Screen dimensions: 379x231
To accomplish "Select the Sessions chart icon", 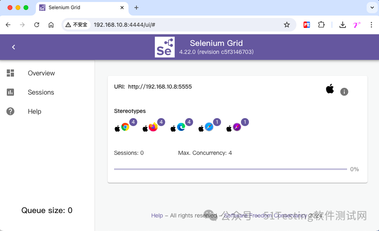I will [x=10, y=92].
